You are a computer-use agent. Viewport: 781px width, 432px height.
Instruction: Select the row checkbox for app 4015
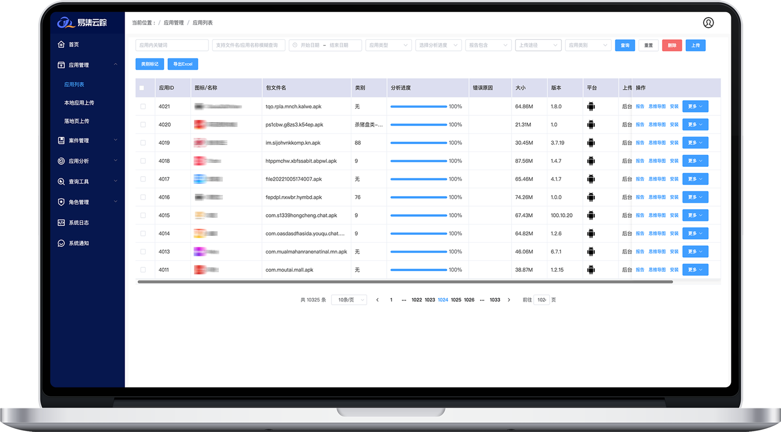click(143, 215)
